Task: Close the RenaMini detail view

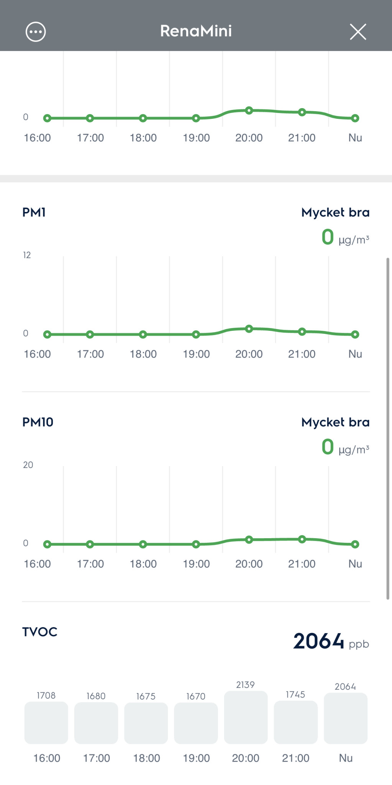Action: pos(358,32)
